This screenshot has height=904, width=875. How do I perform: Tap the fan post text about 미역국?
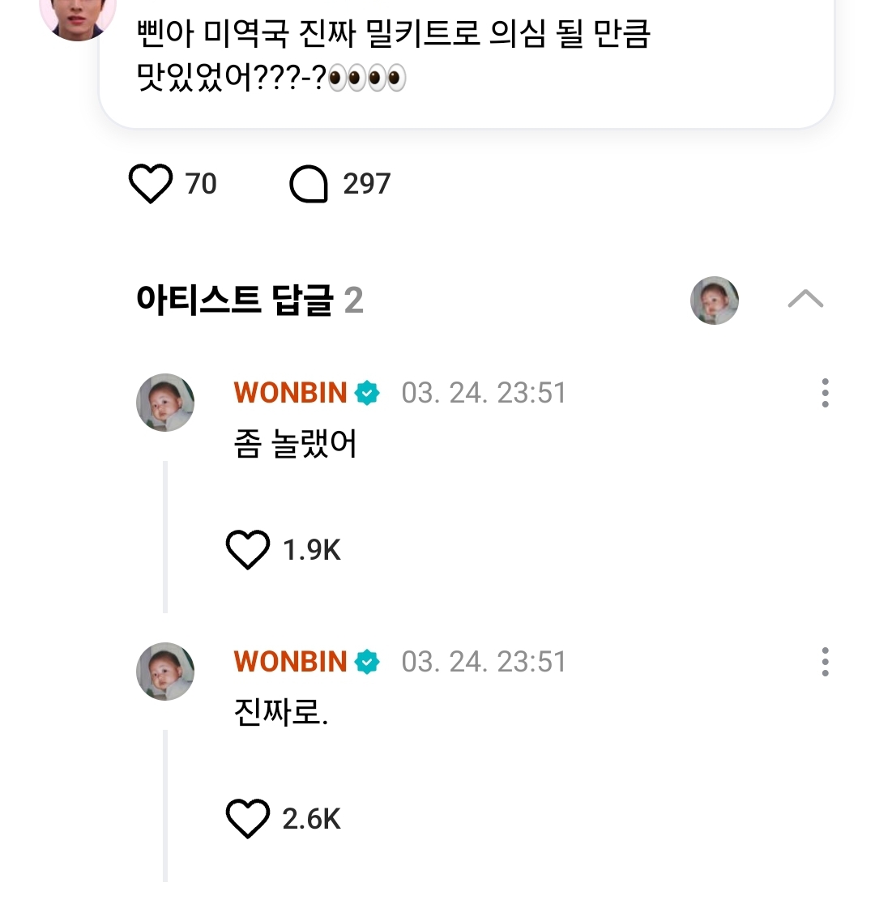[x=394, y=57]
